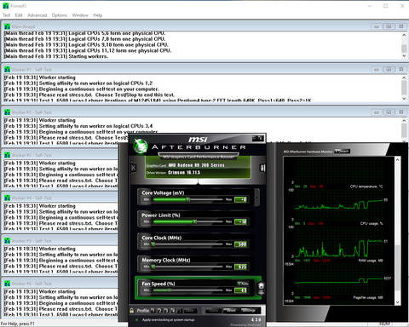Click the Core Clock value field showing 500
This screenshot has width=409, height=327.
241,244
